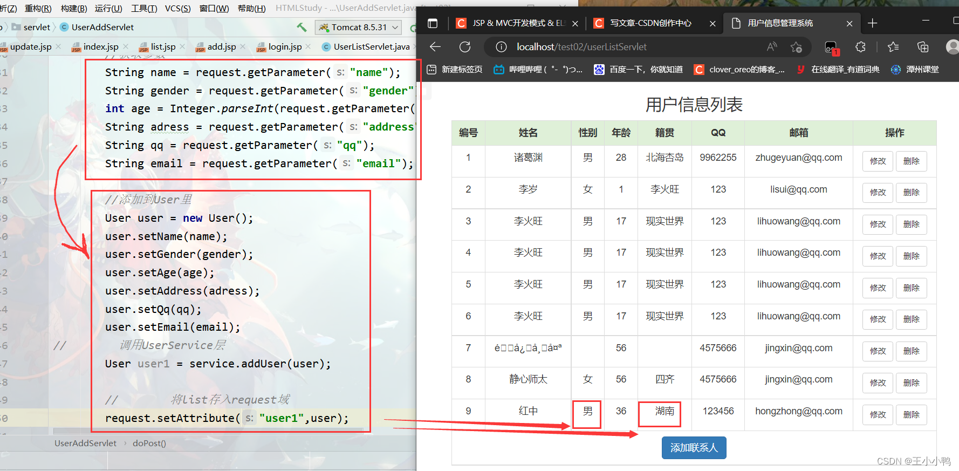Screen dimensions: 959x471
Task: Click 删除 button for user 静心师太
Action: click(x=911, y=383)
